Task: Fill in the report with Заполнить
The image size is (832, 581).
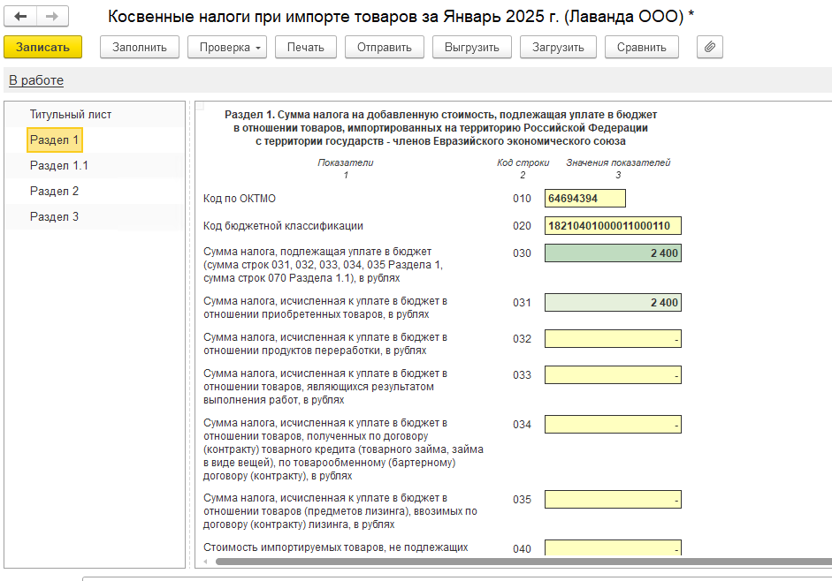Action: (x=140, y=47)
